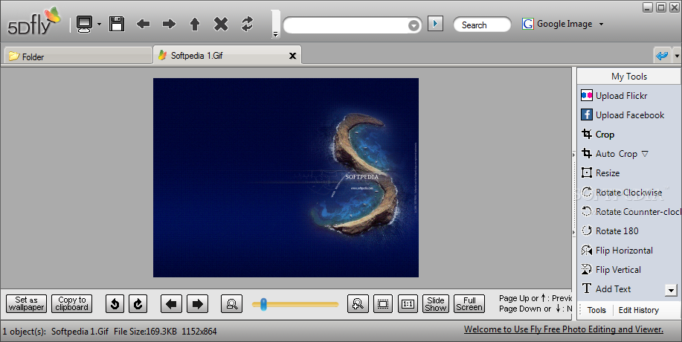Image resolution: width=682 pixels, height=342 pixels.
Task: Click the blue return arrow icon
Action: tap(662, 56)
